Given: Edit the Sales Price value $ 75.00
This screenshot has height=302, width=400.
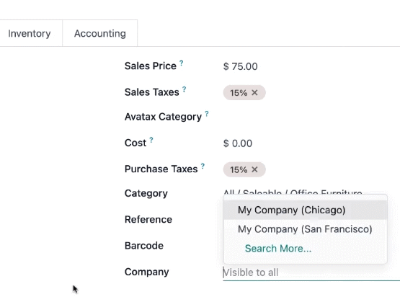Looking at the screenshot, I should (x=240, y=66).
